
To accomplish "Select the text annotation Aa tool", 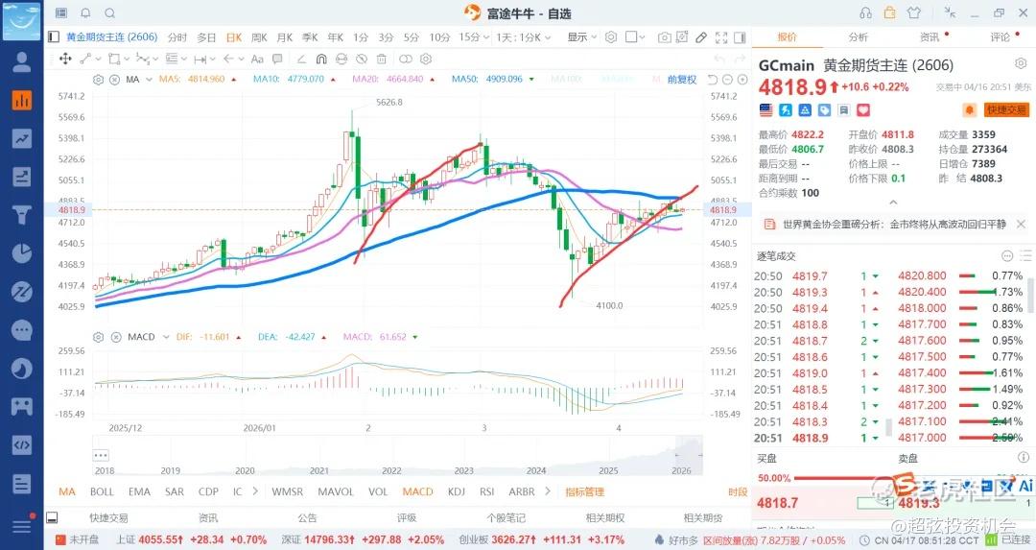I will pyautogui.click(x=257, y=59).
